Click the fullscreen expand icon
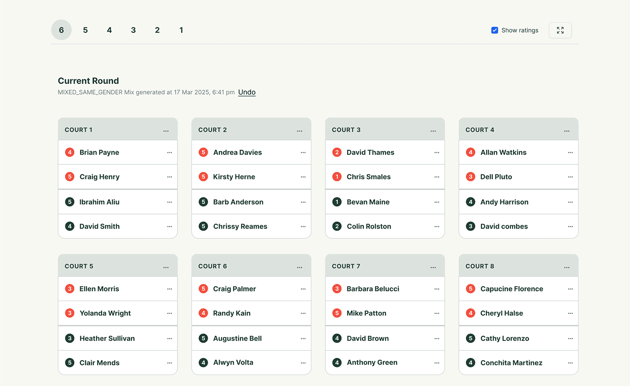Screen dimensions: 630x386 click(560, 30)
